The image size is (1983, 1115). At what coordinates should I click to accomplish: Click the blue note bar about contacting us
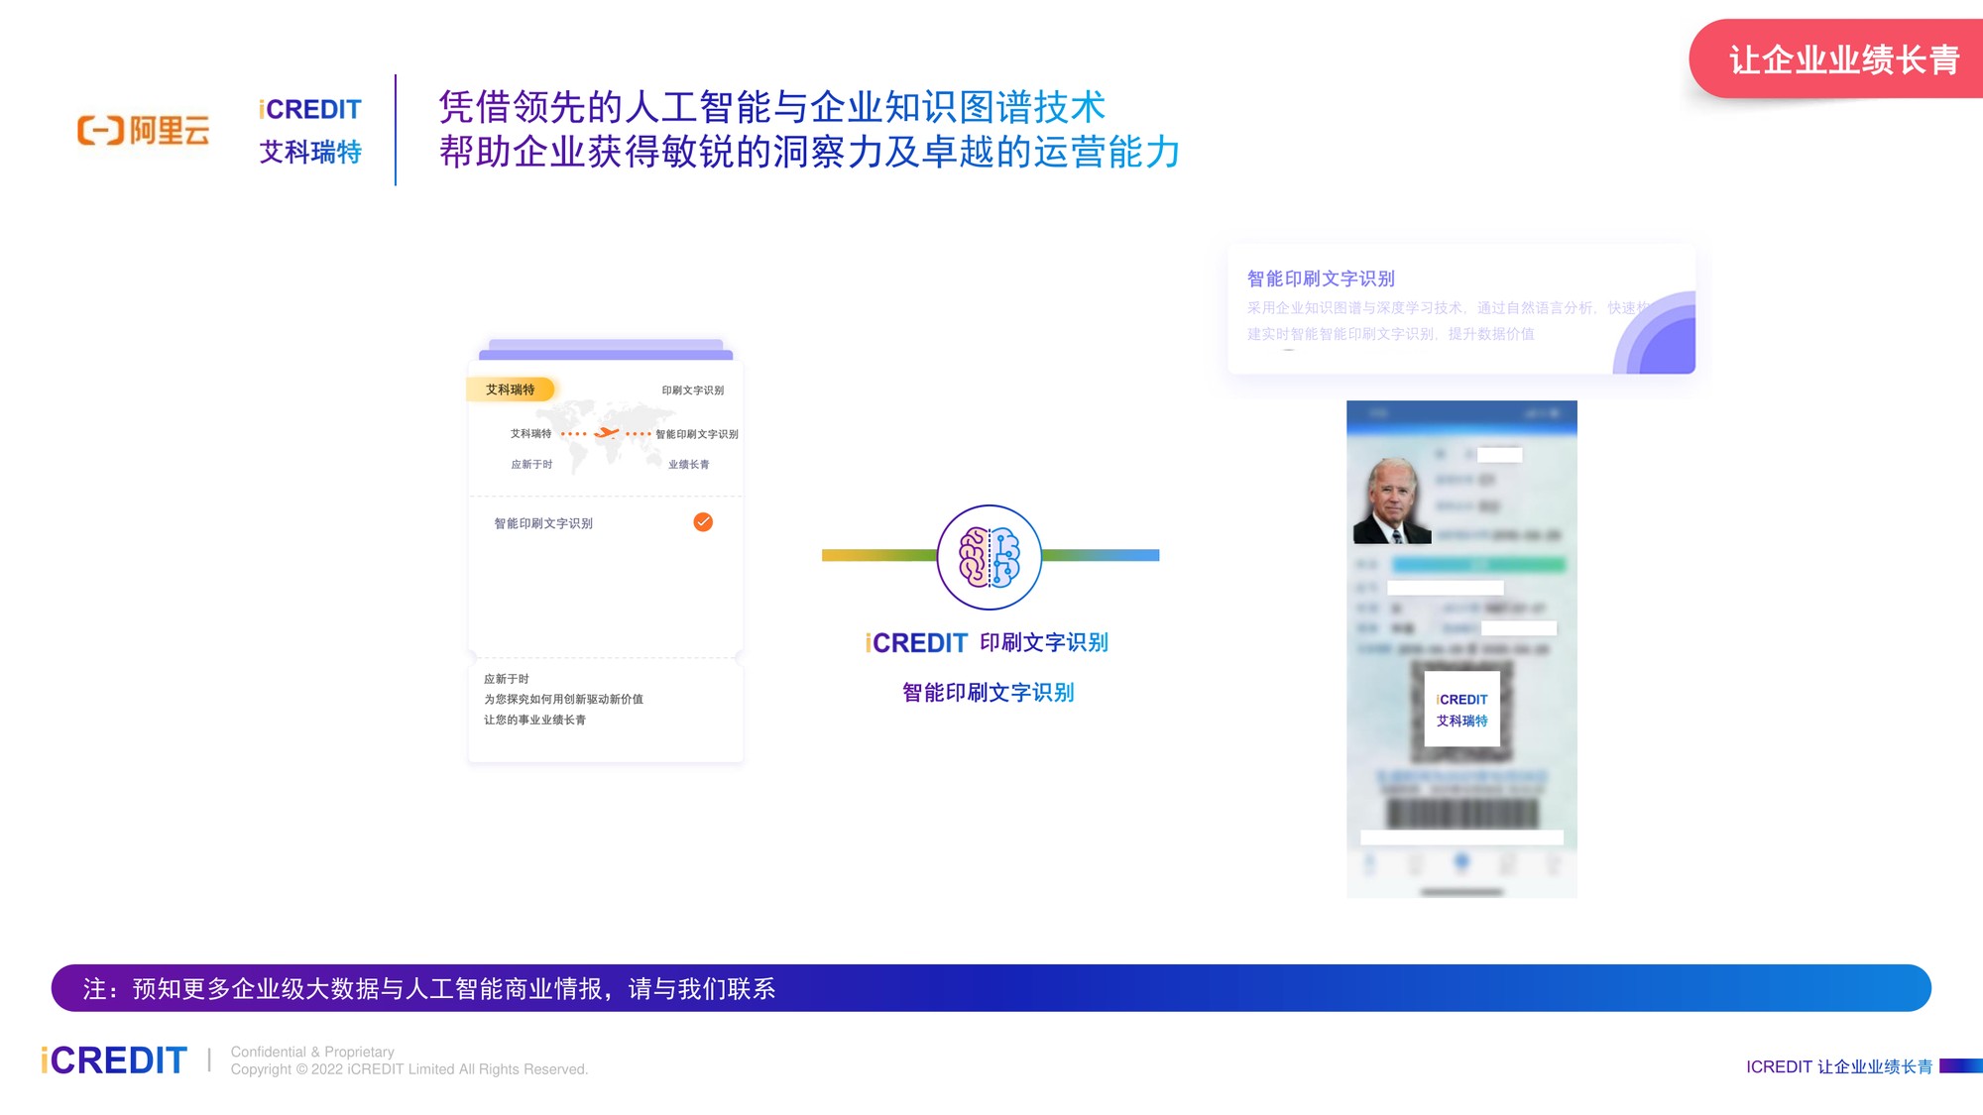[x=991, y=988]
